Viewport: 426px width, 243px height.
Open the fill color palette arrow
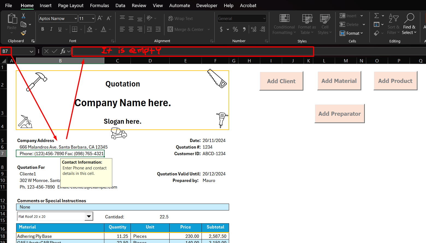[x=96, y=29]
